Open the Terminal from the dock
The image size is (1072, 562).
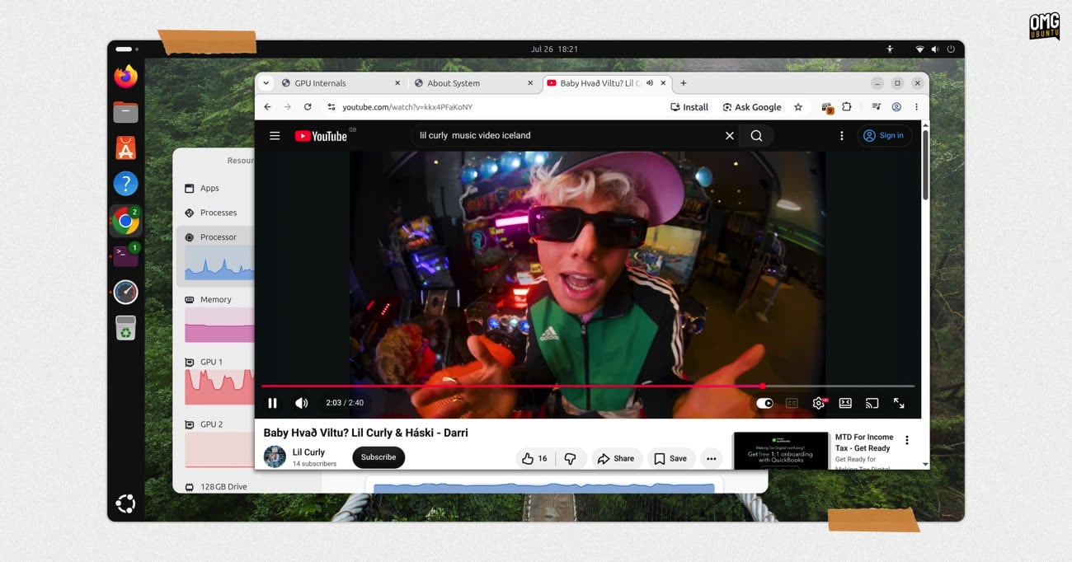(125, 255)
